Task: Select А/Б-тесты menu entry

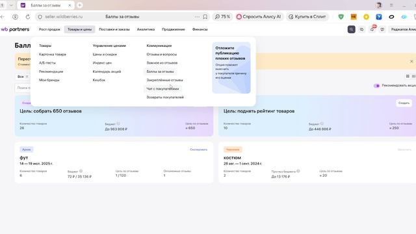Action: pyautogui.click(x=47, y=63)
